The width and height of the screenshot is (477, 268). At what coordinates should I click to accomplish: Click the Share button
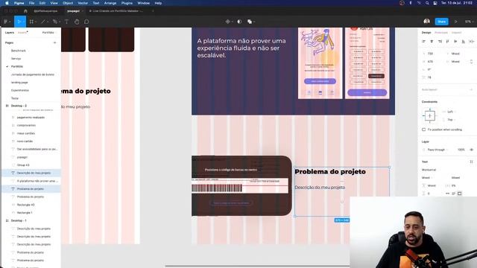pyautogui.click(x=442, y=22)
